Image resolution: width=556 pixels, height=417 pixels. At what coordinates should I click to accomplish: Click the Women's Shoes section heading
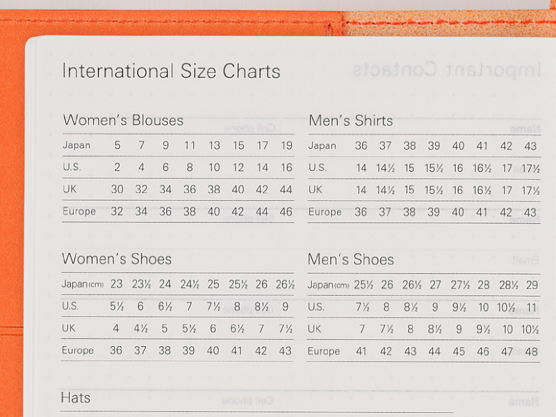117,259
